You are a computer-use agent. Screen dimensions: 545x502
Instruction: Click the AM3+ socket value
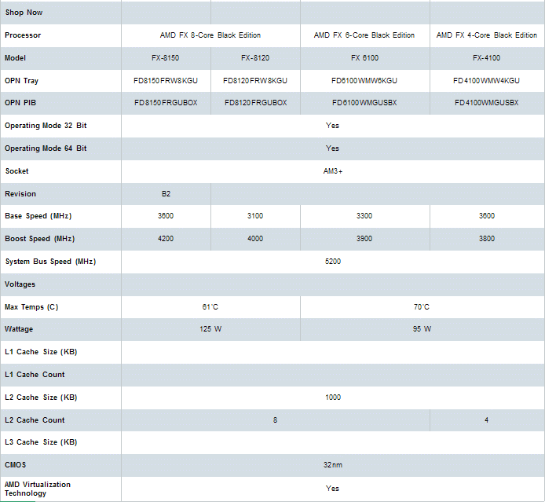(333, 171)
